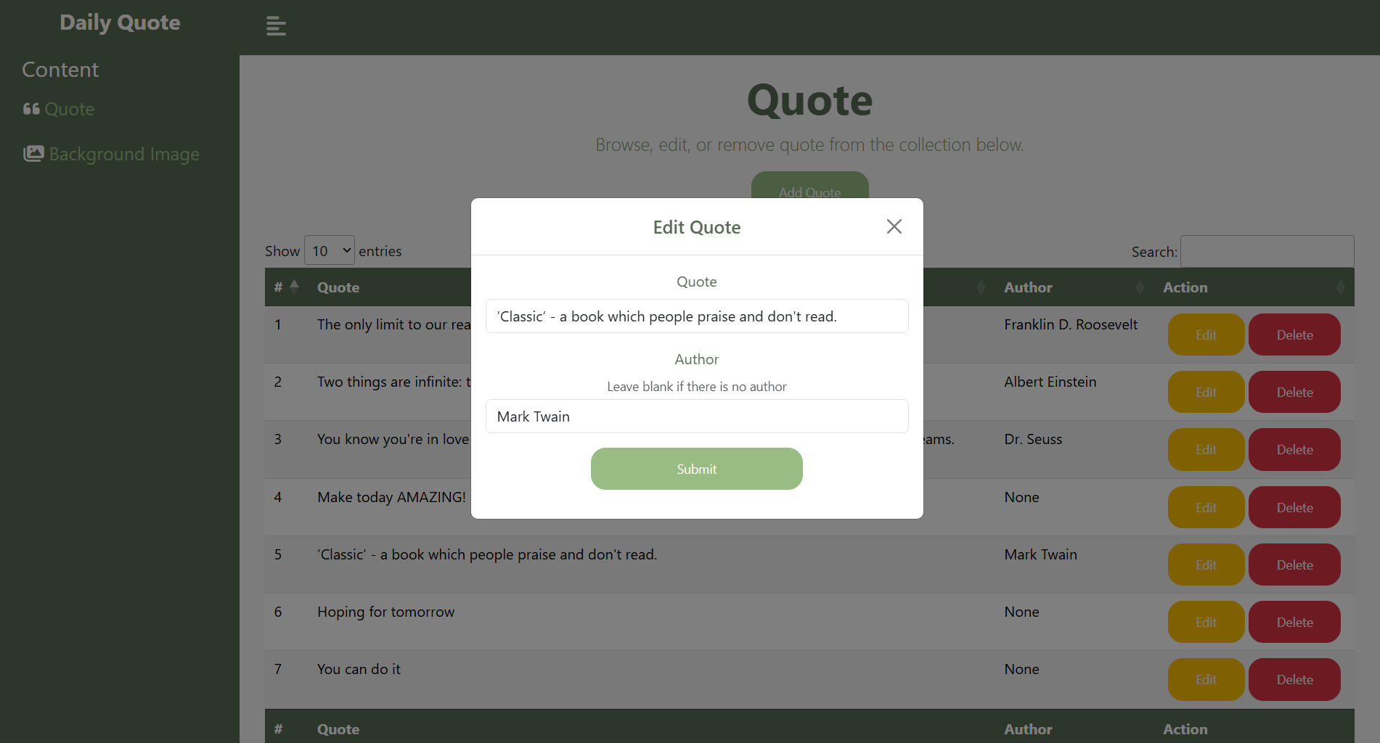Click the quote marks icon in sidebar

[31, 110]
